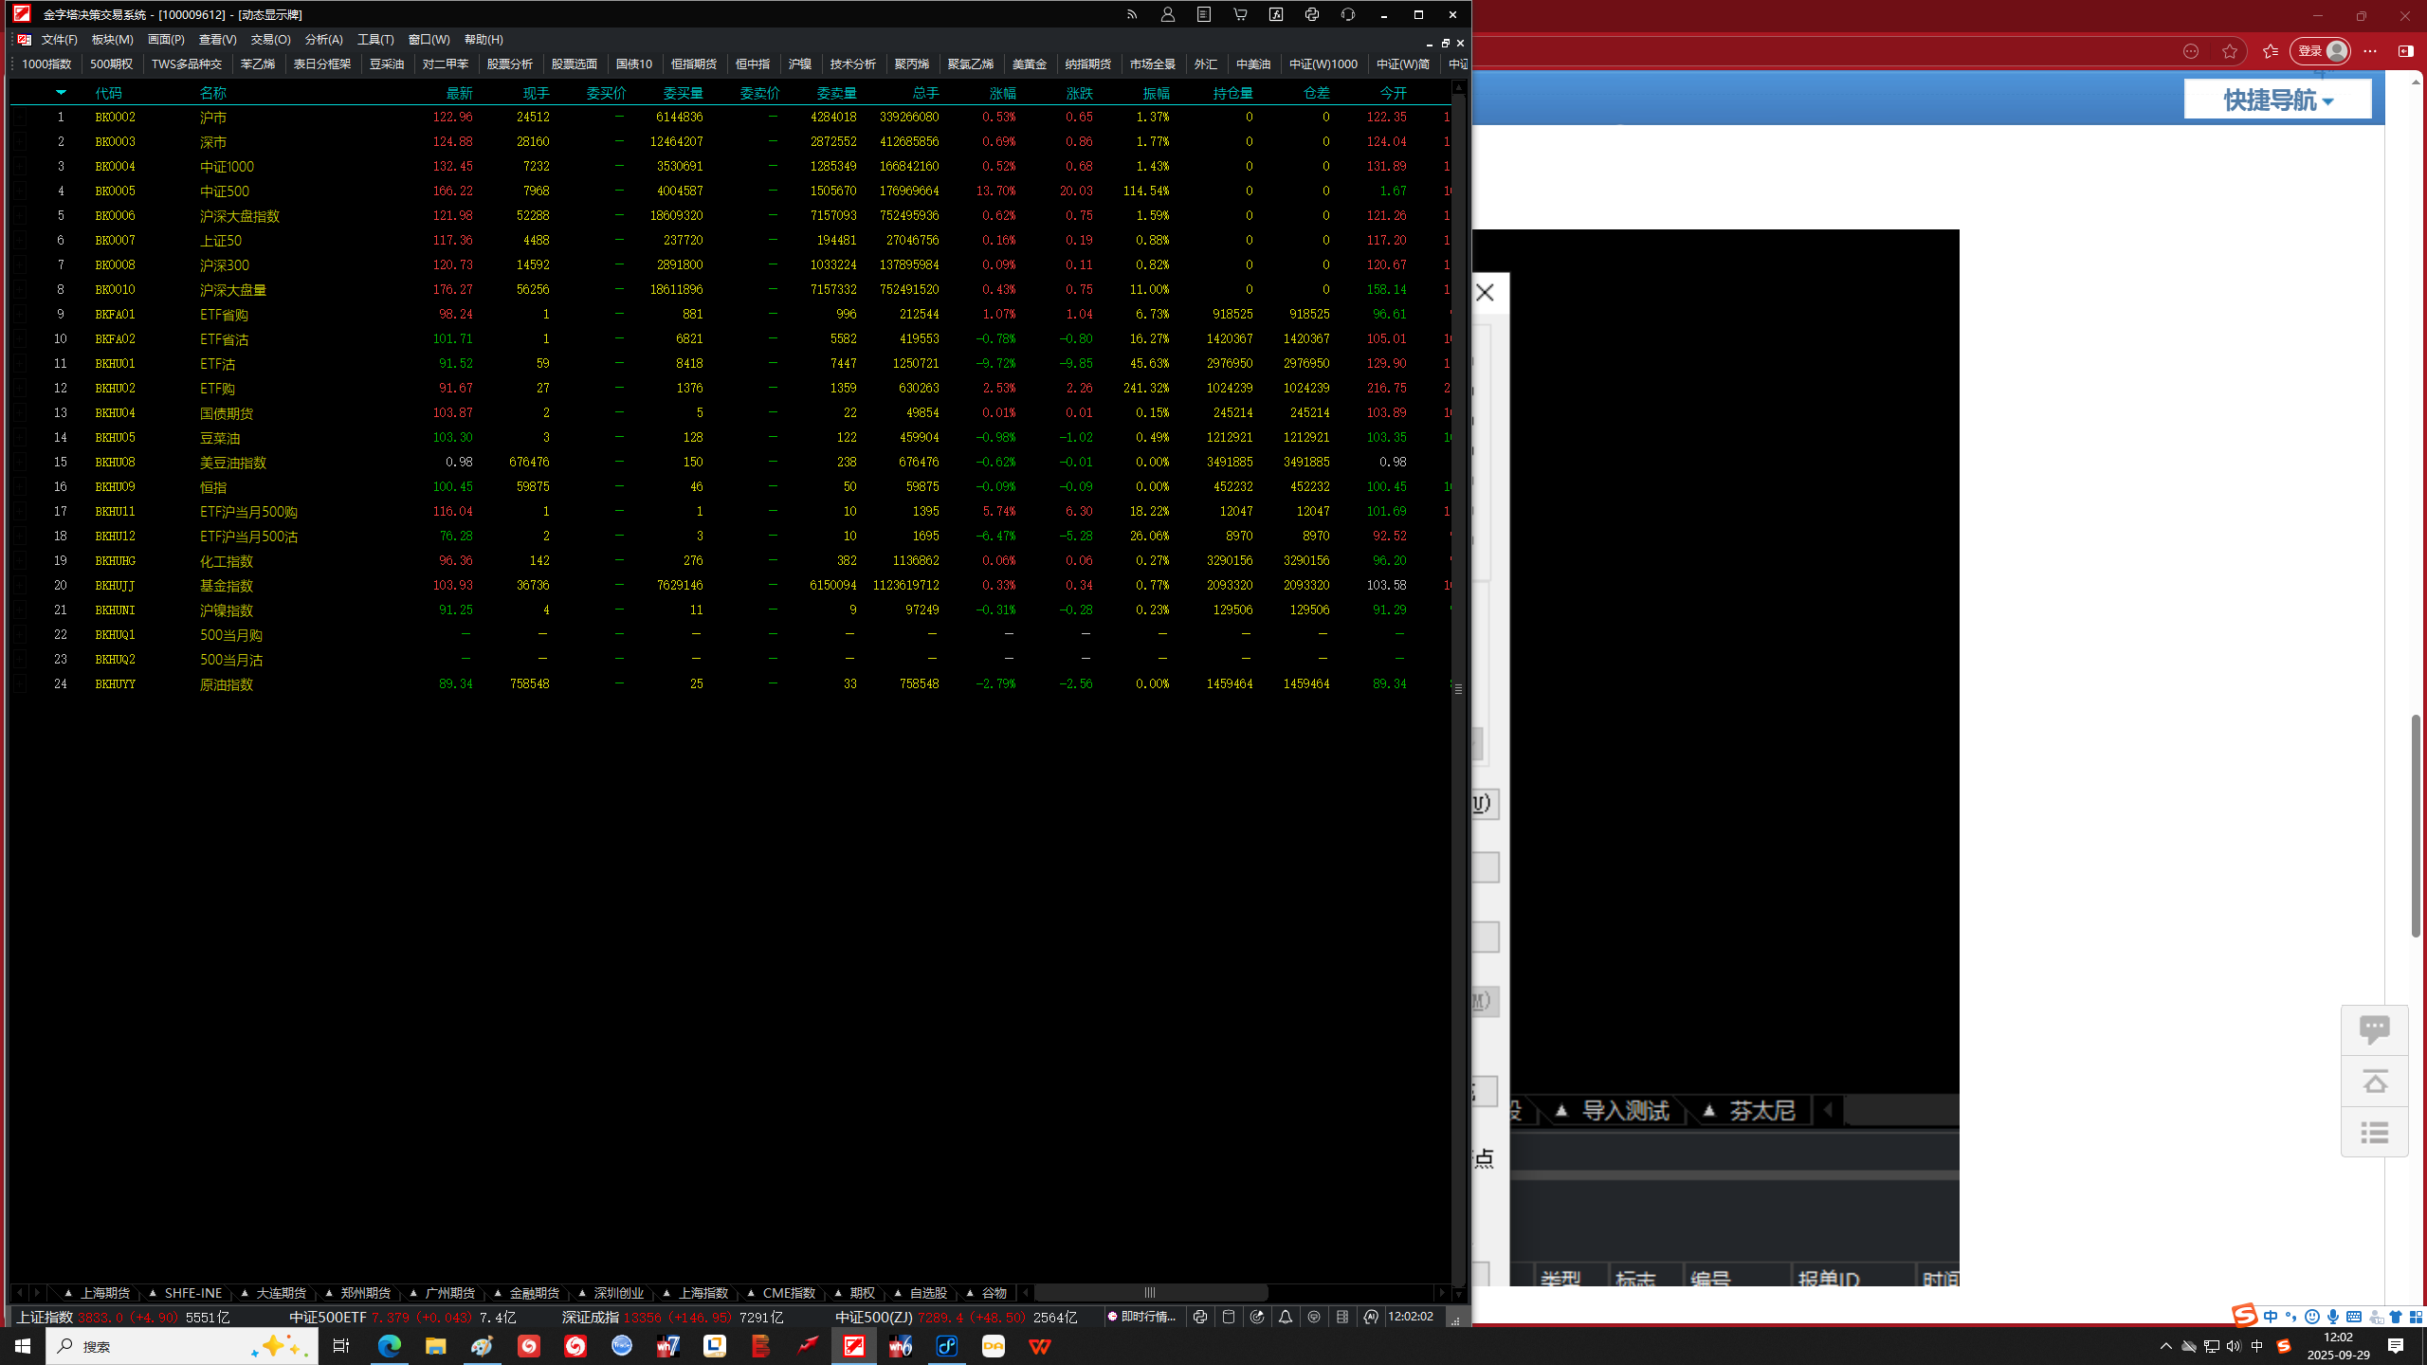Open the shopping cart icon in title bar

click(x=1240, y=14)
